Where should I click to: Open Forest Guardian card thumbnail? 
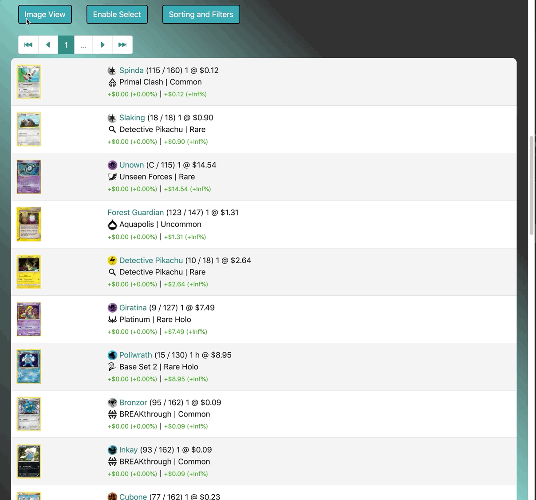(x=29, y=224)
